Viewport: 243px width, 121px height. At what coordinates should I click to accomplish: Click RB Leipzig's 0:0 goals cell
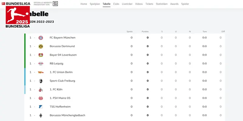204,64
